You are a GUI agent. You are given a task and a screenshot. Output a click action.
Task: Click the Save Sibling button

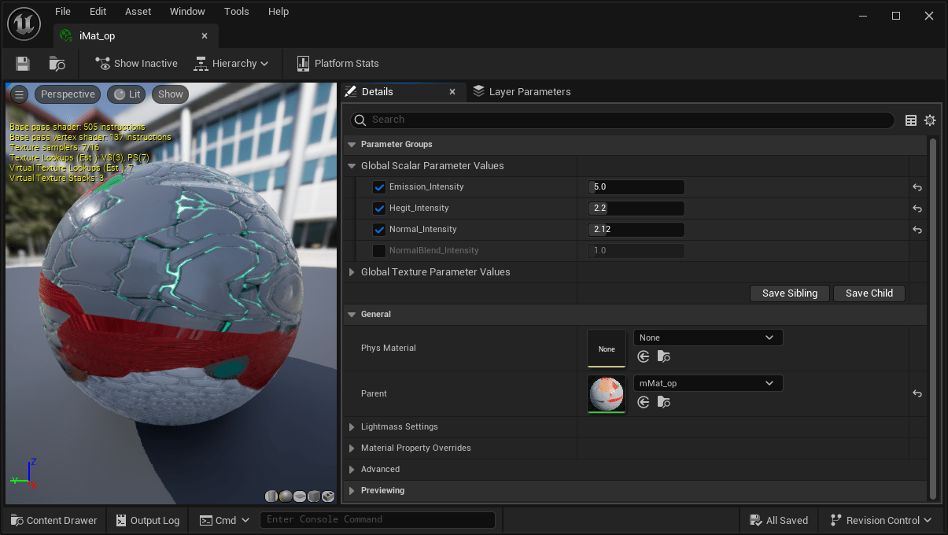coord(790,293)
